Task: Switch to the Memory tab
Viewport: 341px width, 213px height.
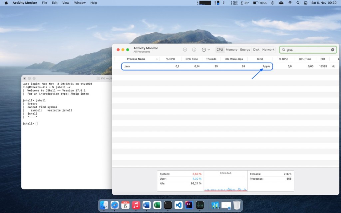Action: coord(231,49)
